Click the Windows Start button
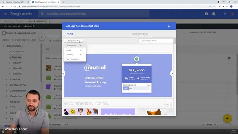 click(x=3, y=132)
